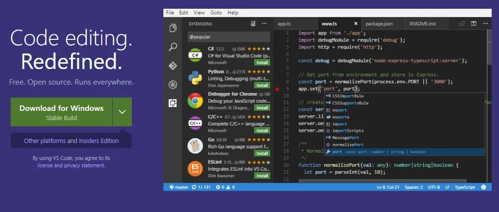Click the Python extension logo
The height and width of the screenshot is (212, 499).
tap(195, 78)
